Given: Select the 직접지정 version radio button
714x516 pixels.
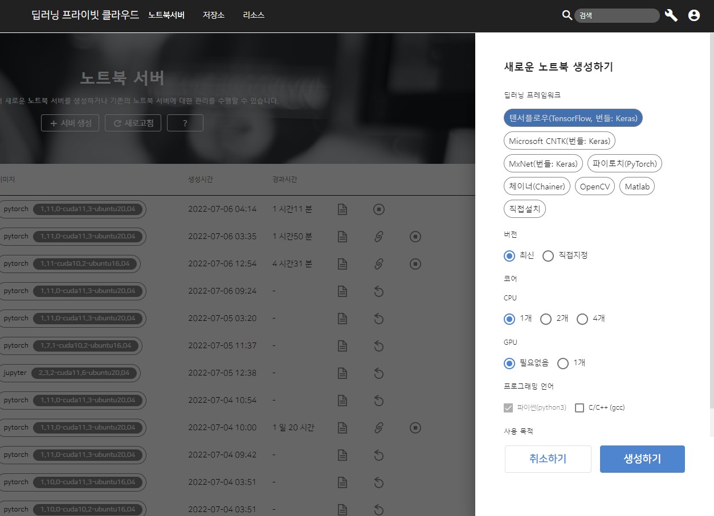Looking at the screenshot, I should [x=548, y=256].
